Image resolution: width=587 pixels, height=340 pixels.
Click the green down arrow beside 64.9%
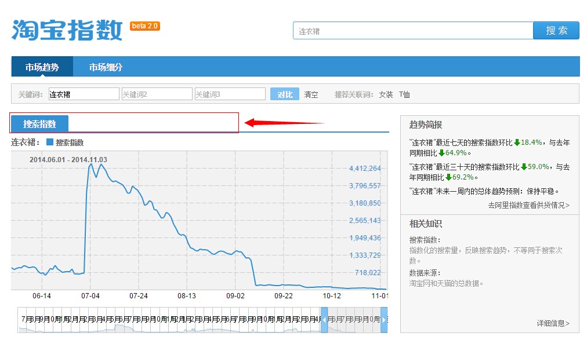tap(442, 153)
